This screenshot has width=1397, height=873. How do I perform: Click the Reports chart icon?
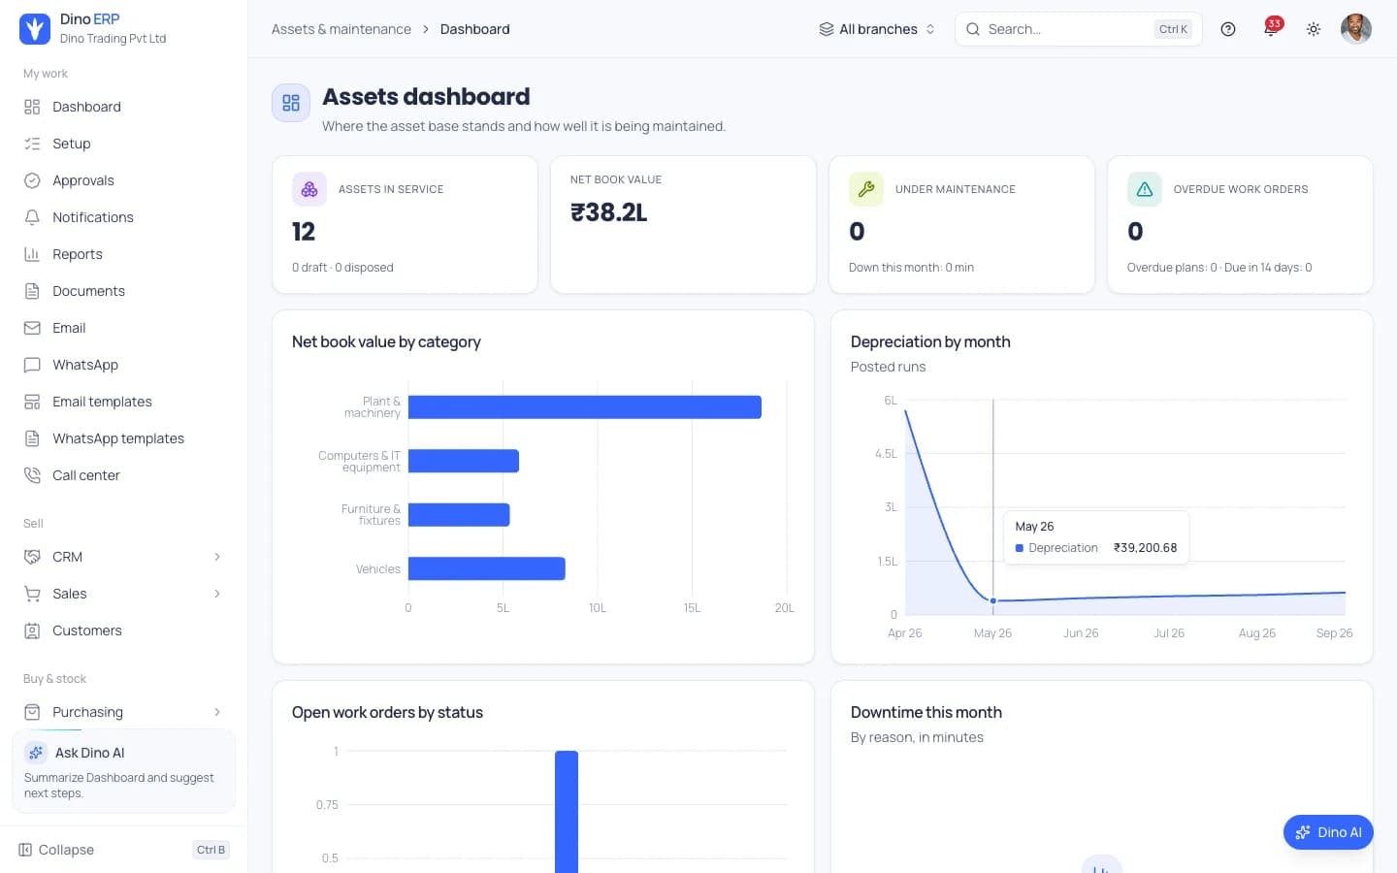pyautogui.click(x=32, y=254)
